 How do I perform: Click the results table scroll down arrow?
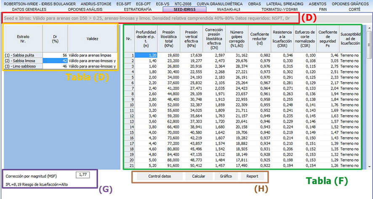coord(369,167)
